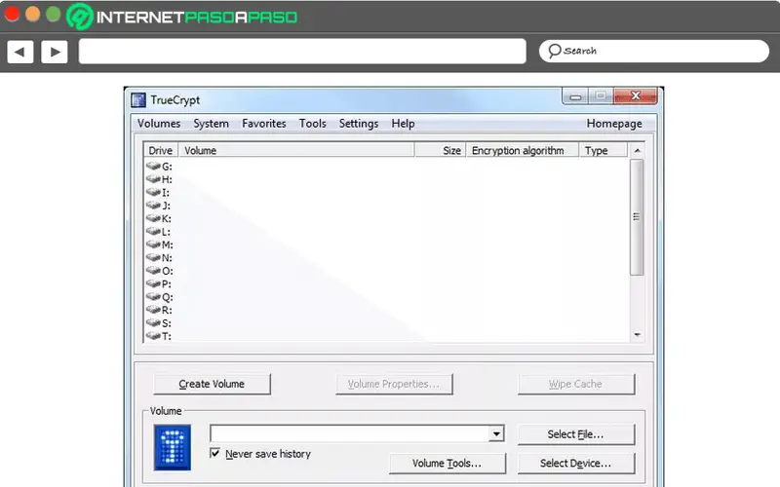Click the Volume Tools button

pyautogui.click(x=448, y=464)
